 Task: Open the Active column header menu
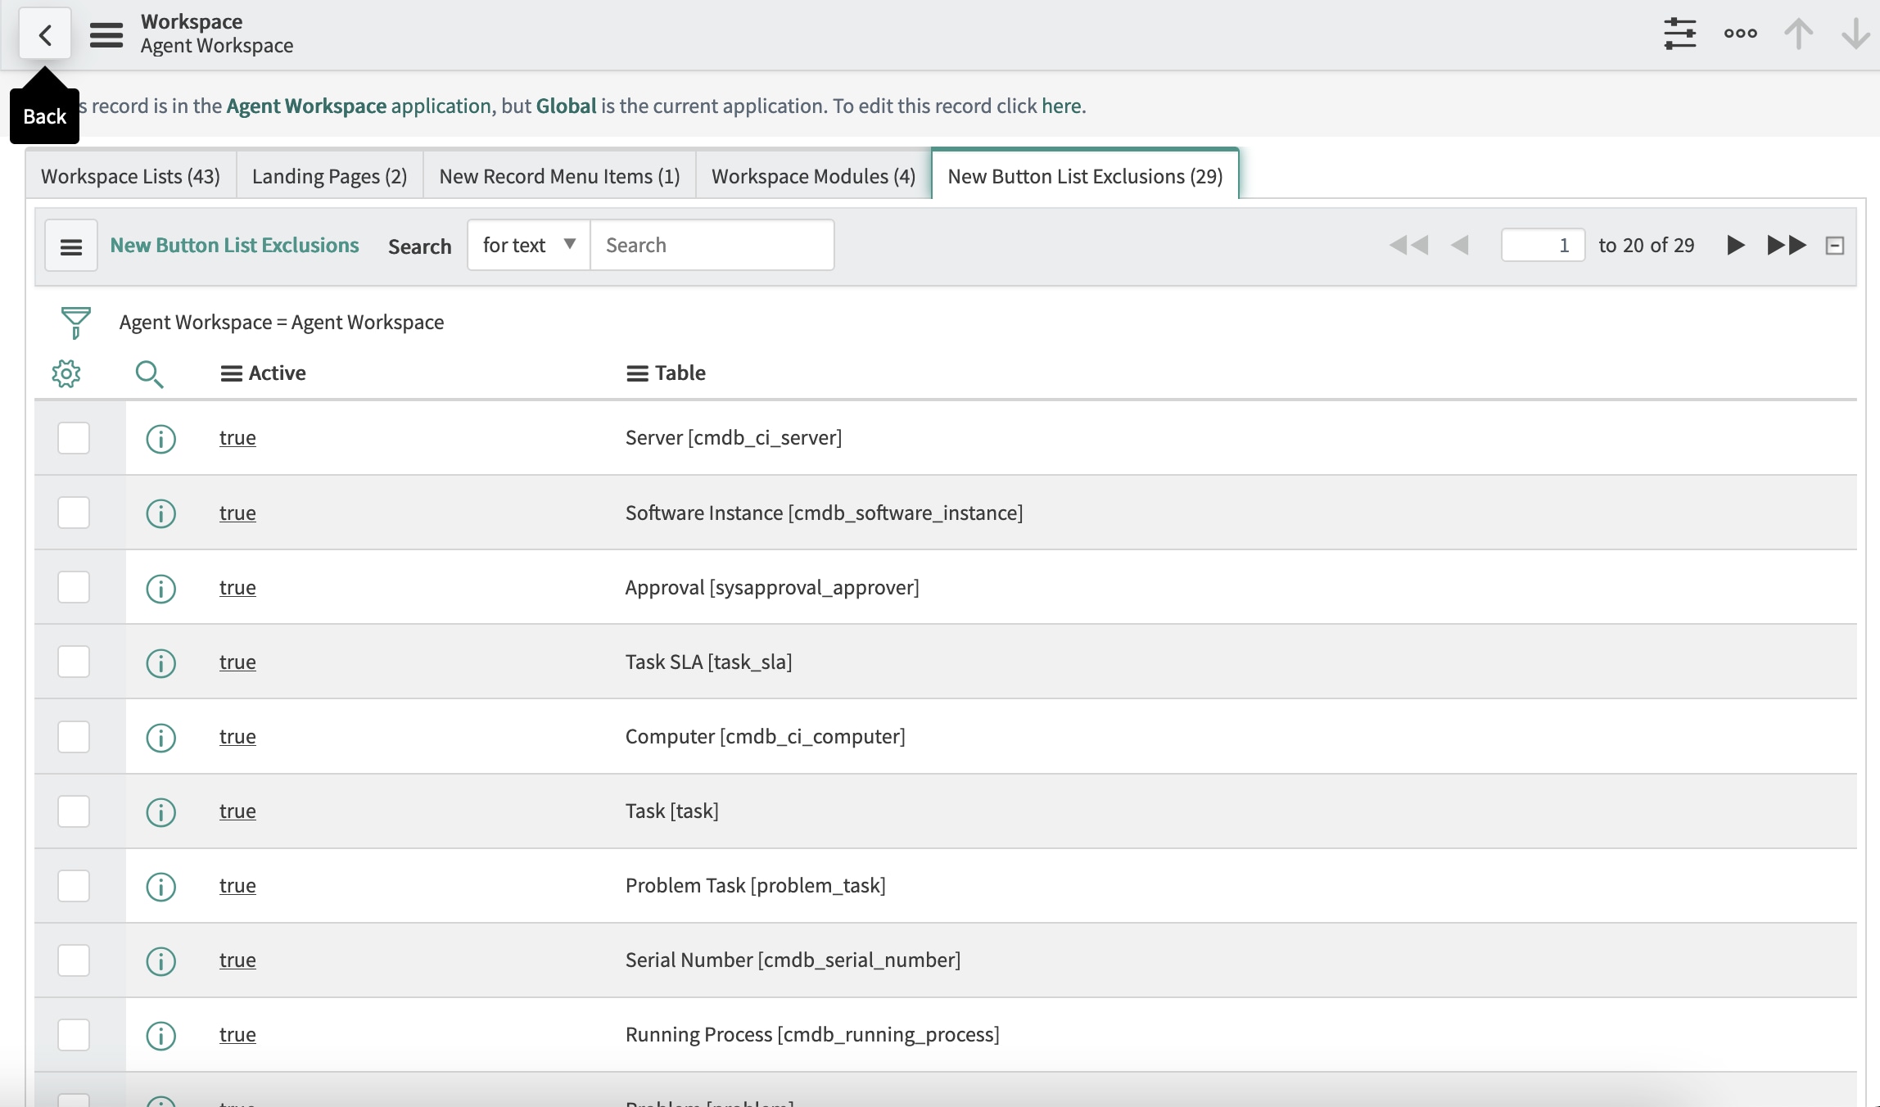pyautogui.click(x=231, y=373)
